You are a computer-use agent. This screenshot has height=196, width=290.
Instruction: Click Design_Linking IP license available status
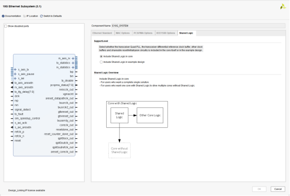(27, 190)
